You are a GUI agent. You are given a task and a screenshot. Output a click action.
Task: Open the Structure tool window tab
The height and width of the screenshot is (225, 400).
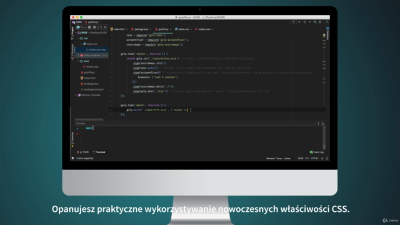(72, 52)
